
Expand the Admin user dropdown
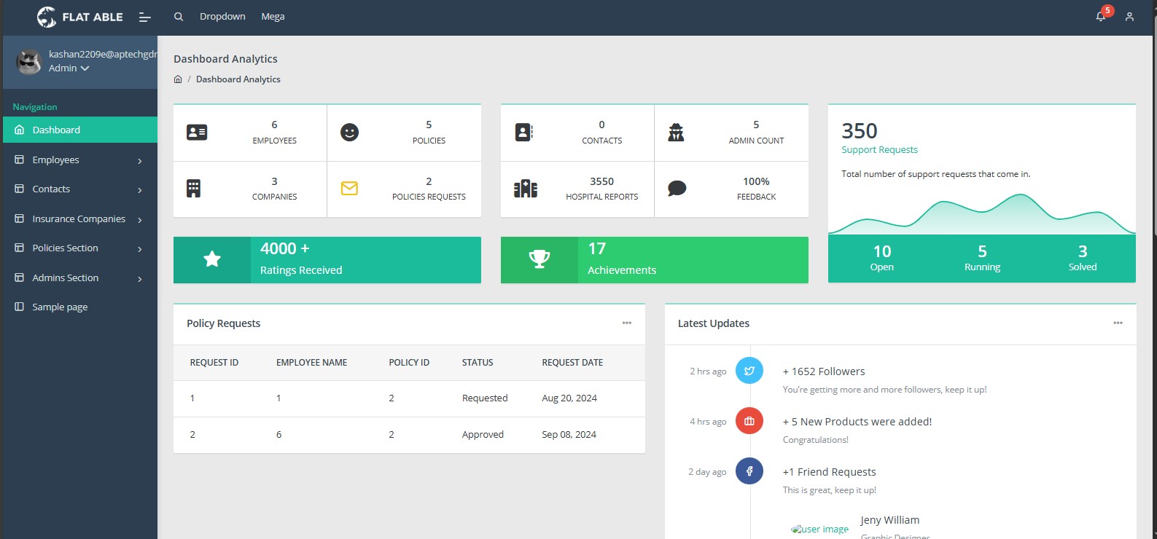pyautogui.click(x=69, y=68)
